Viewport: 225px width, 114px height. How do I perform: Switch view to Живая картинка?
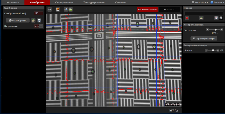pyautogui.click(x=148, y=9)
